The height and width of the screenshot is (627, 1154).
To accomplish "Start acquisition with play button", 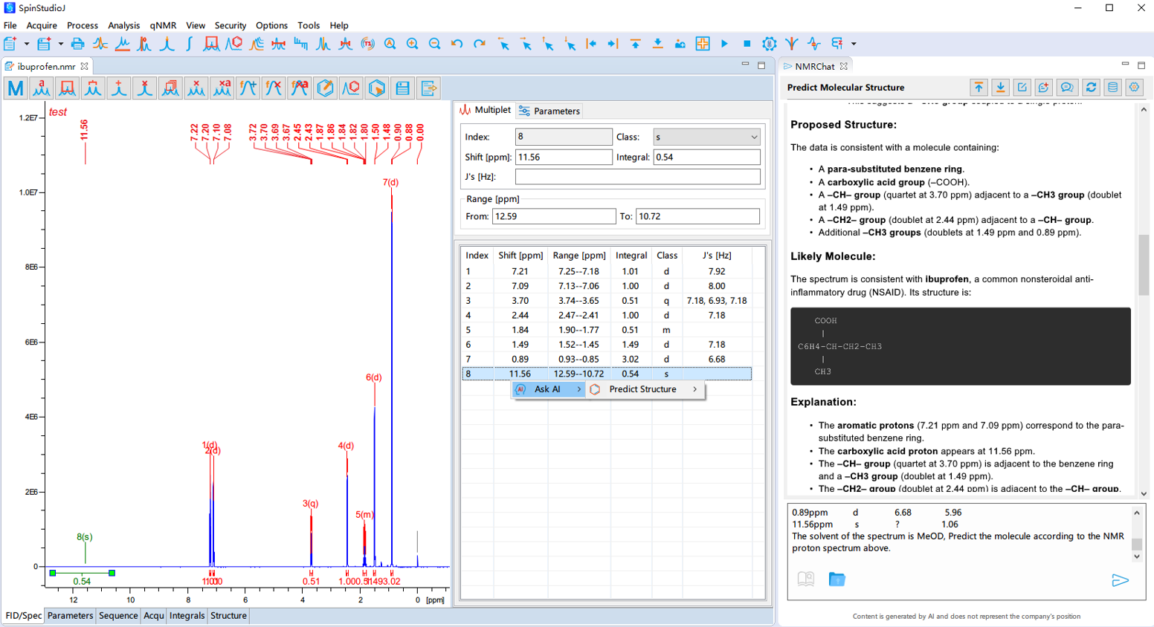I will [724, 44].
